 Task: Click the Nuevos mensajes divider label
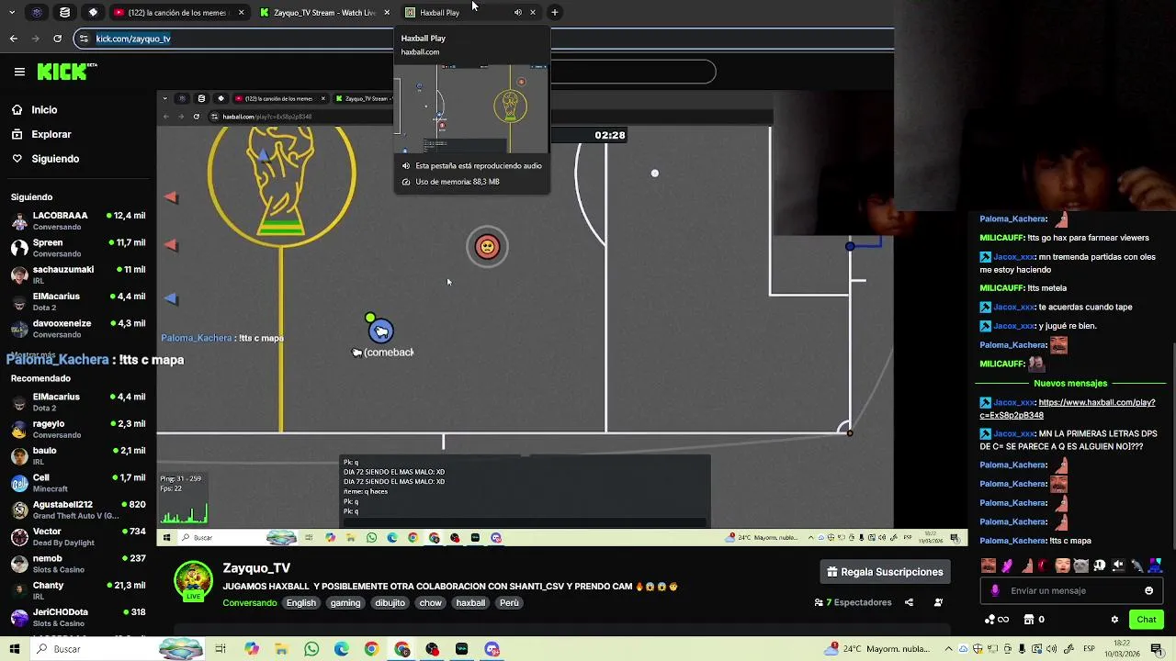(1070, 383)
